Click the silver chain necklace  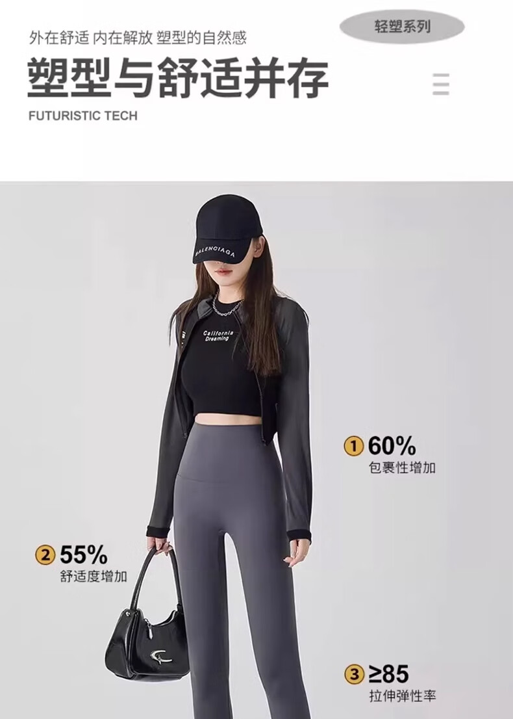225,307
